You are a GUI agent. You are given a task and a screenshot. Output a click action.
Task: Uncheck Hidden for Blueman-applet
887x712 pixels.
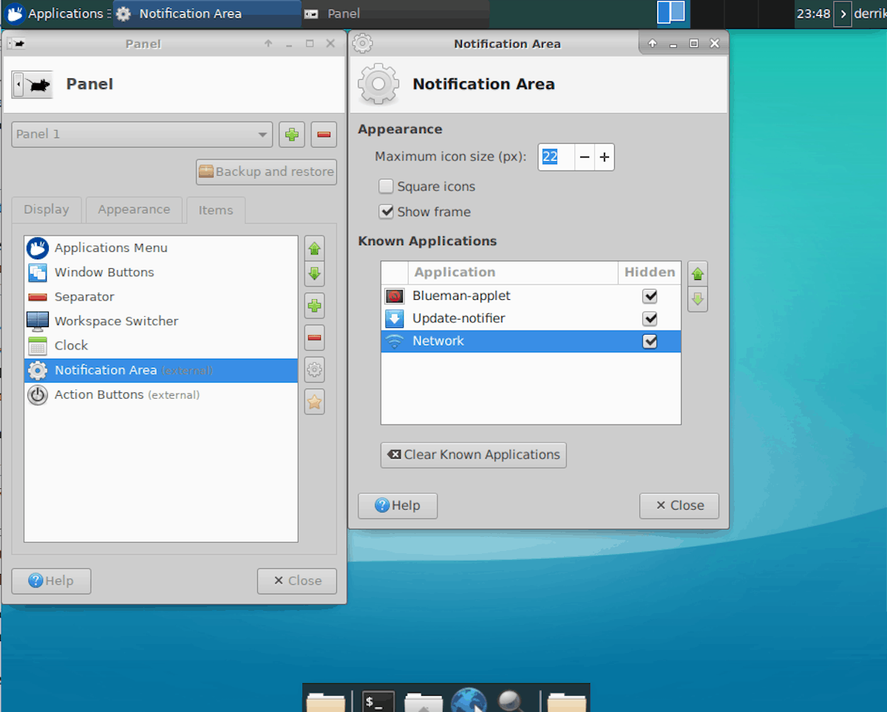pos(650,296)
